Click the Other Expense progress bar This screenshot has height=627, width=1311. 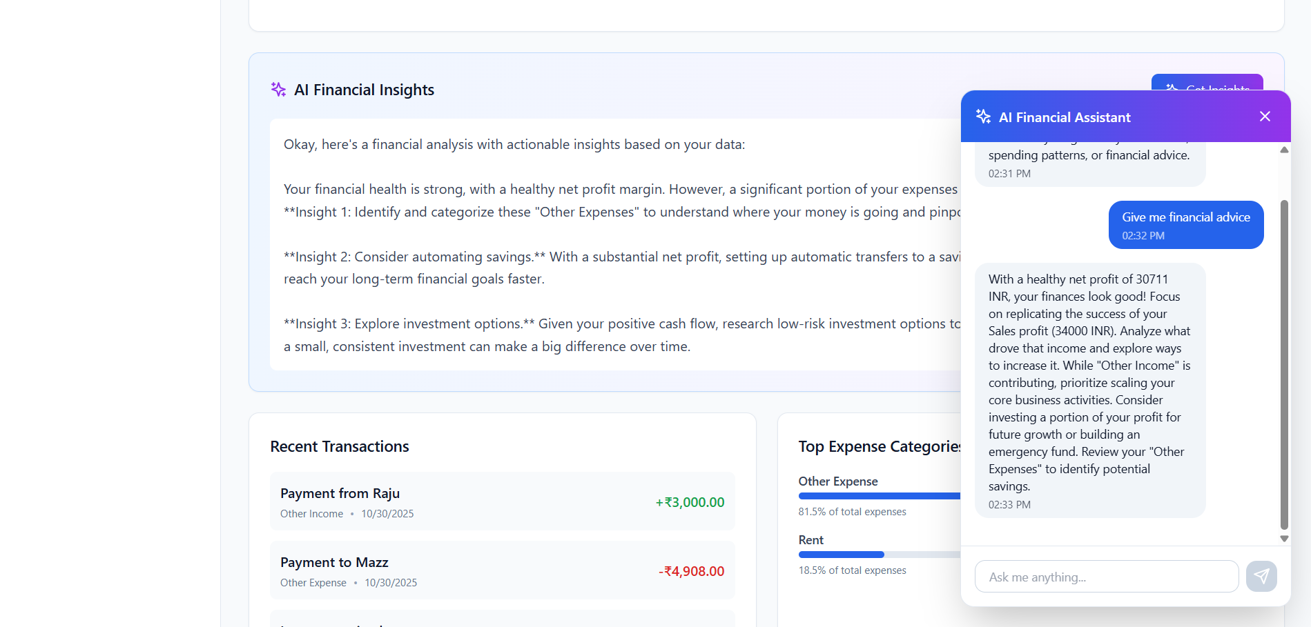pyautogui.click(x=880, y=496)
